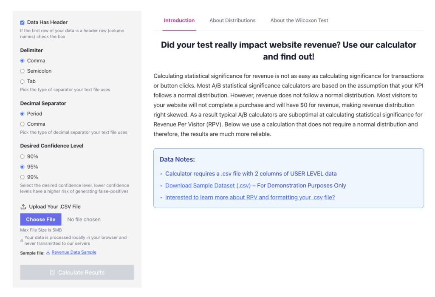Image resolution: width=435 pixels, height=297 pixels.
Task: Select Period as decimal separator
Action: pos(23,114)
